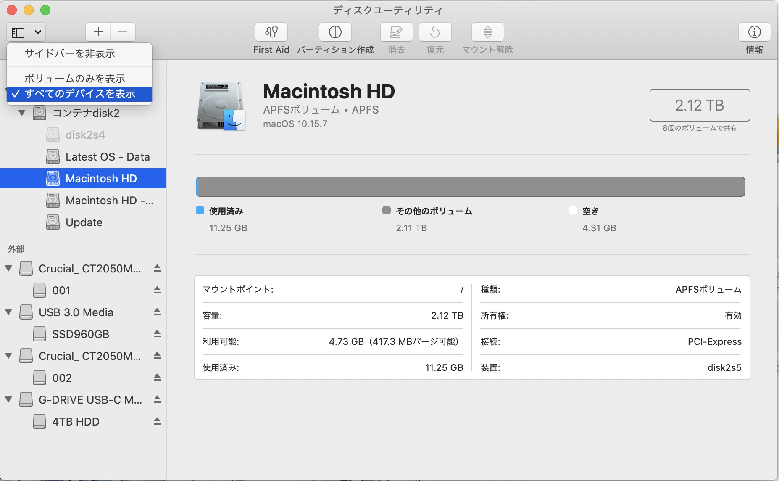Click the 8個のボリュームで共有 caption

click(x=700, y=128)
